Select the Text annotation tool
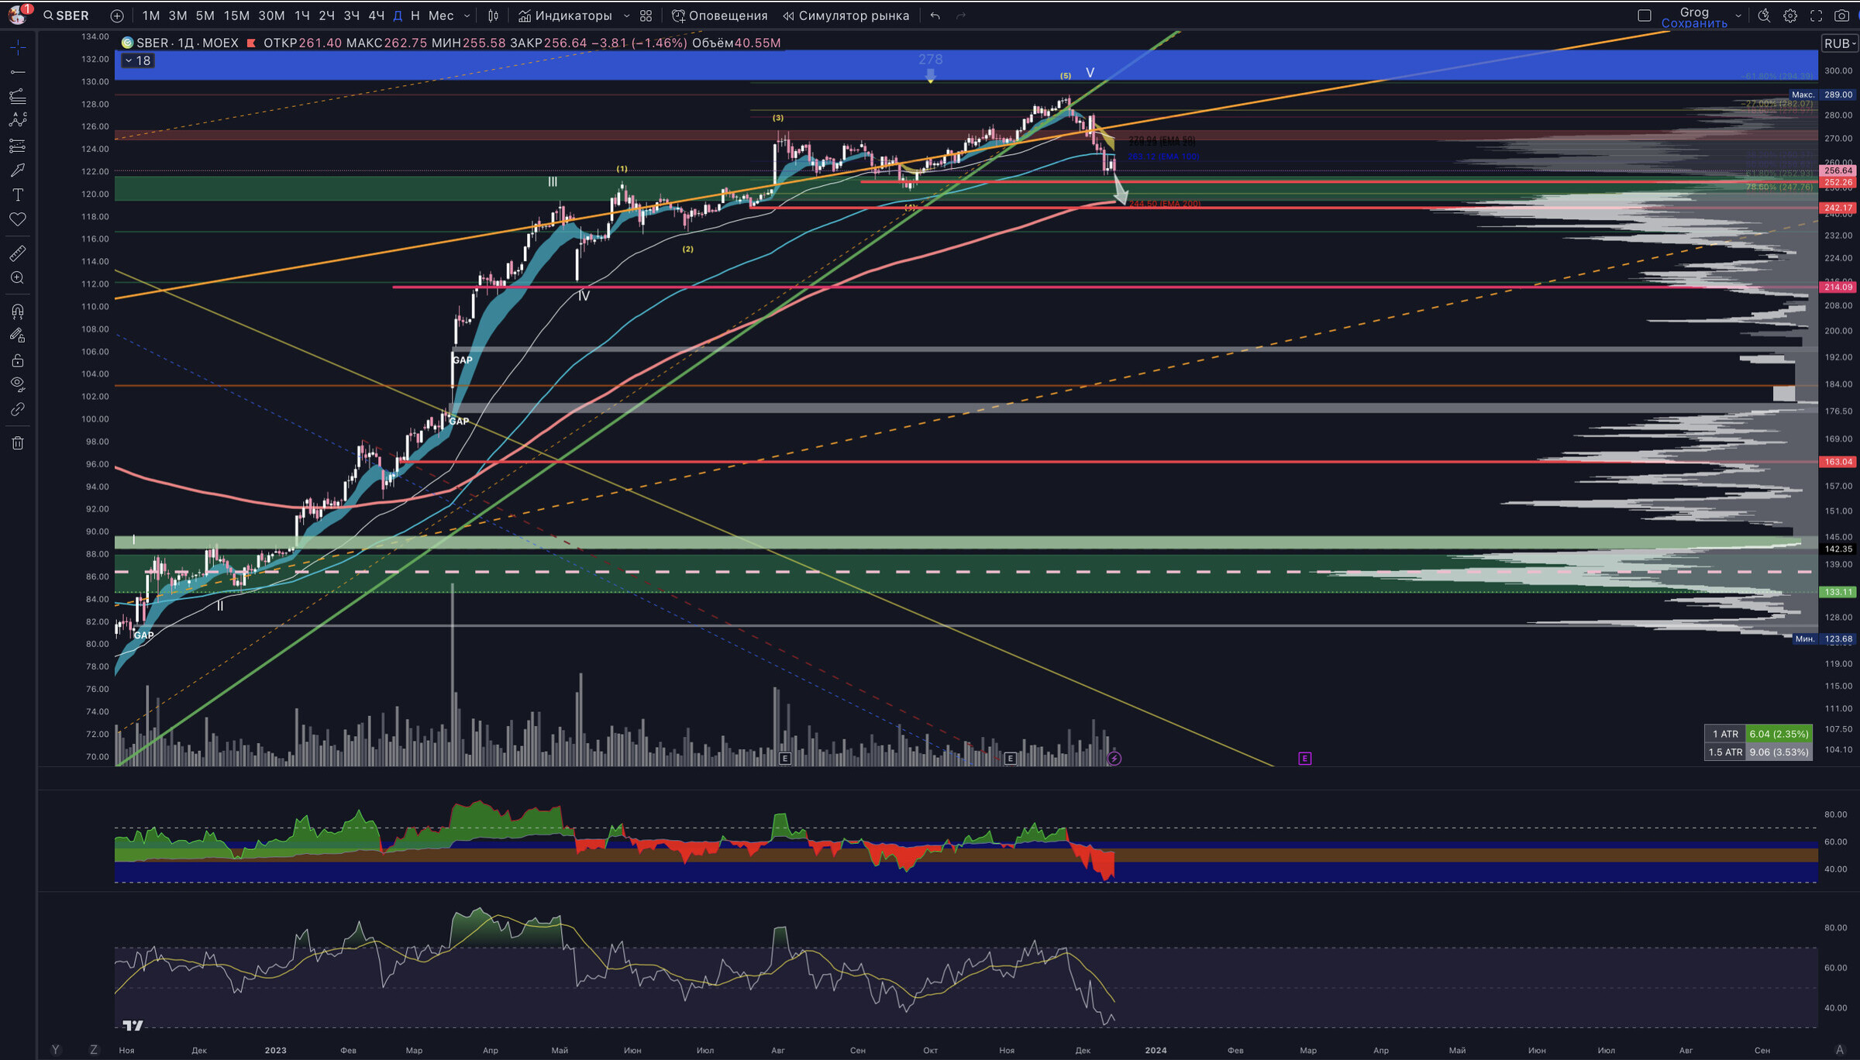Viewport: 1860px width, 1060px height. [x=18, y=194]
